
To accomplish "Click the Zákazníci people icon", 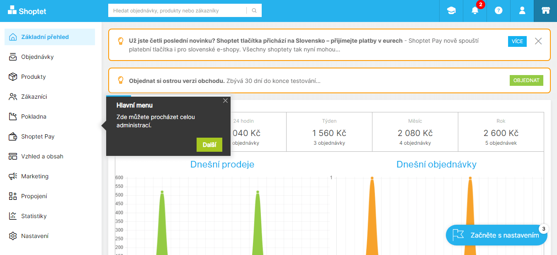I will coord(13,97).
